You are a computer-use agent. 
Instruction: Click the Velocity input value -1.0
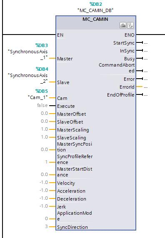[44, 182]
